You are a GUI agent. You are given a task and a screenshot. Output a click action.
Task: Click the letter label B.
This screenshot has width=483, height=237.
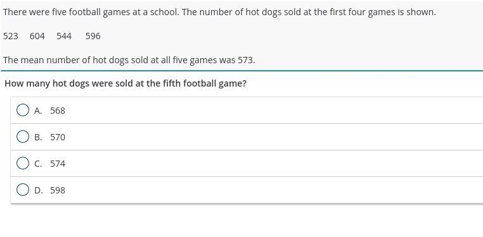[38, 137]
